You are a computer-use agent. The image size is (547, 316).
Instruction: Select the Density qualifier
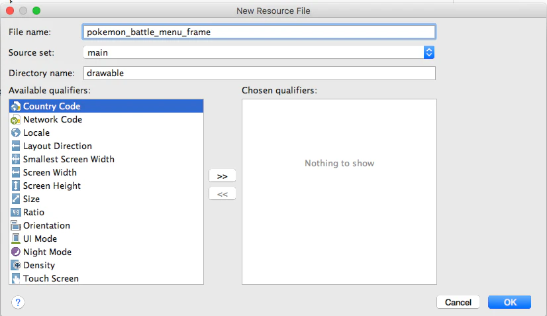(107, 266)
